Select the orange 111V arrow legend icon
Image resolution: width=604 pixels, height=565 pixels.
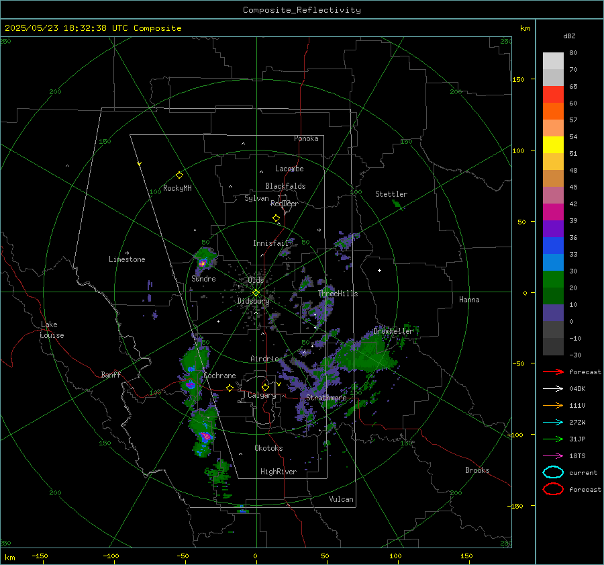click(x=553, y=405)
